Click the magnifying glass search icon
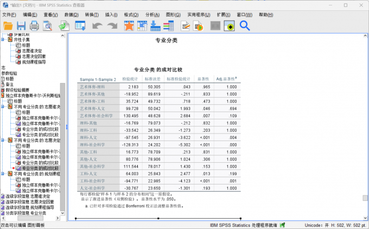Image resolution: width=369 pixels, height=229 pixels. point(245,26)
